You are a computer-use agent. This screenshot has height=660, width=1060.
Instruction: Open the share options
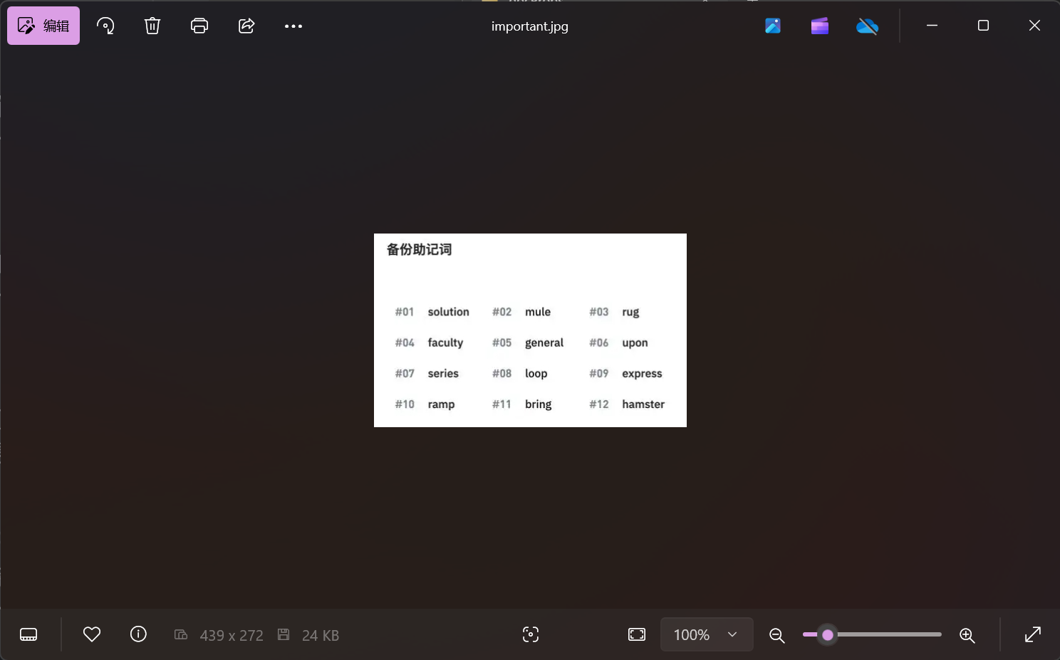tap(246, 26)
